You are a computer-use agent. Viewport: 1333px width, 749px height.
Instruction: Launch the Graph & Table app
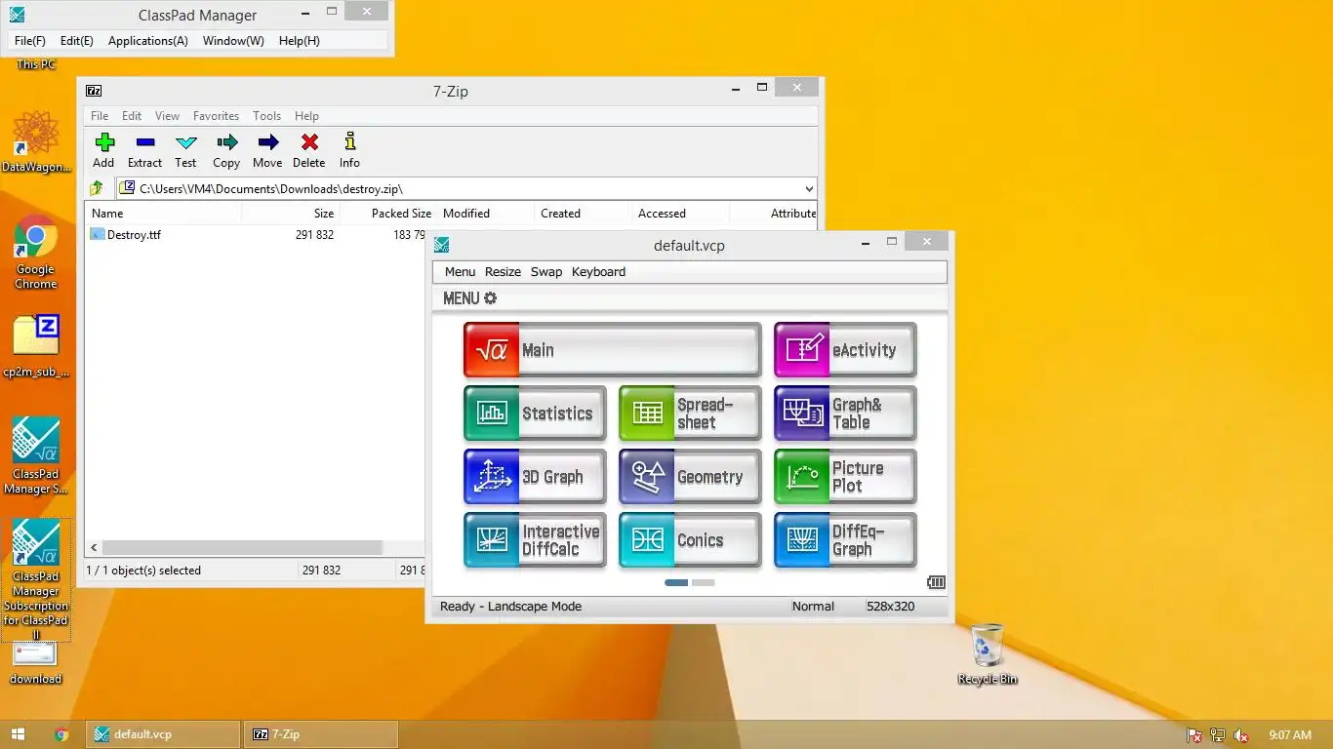click(845, 414)
